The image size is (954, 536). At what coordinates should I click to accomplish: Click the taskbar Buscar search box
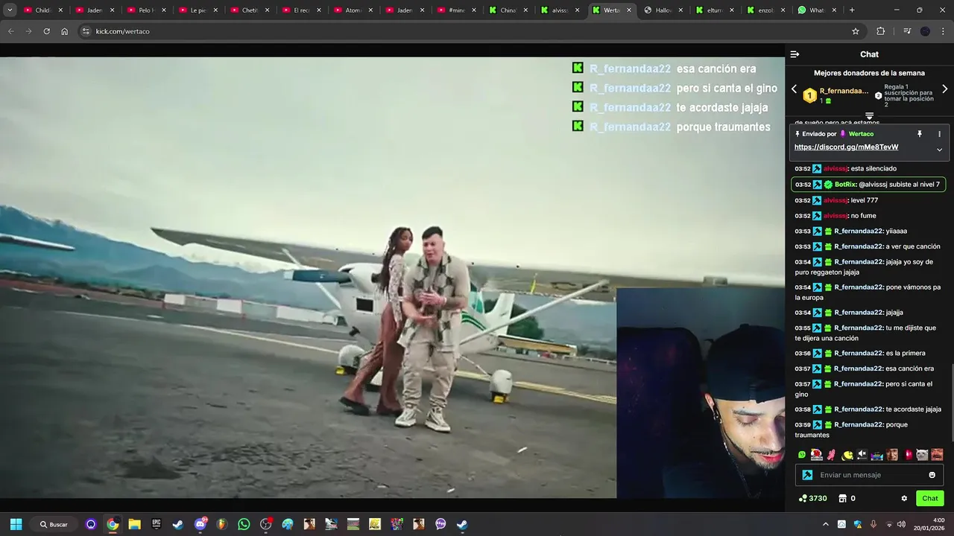pos(54,524)
